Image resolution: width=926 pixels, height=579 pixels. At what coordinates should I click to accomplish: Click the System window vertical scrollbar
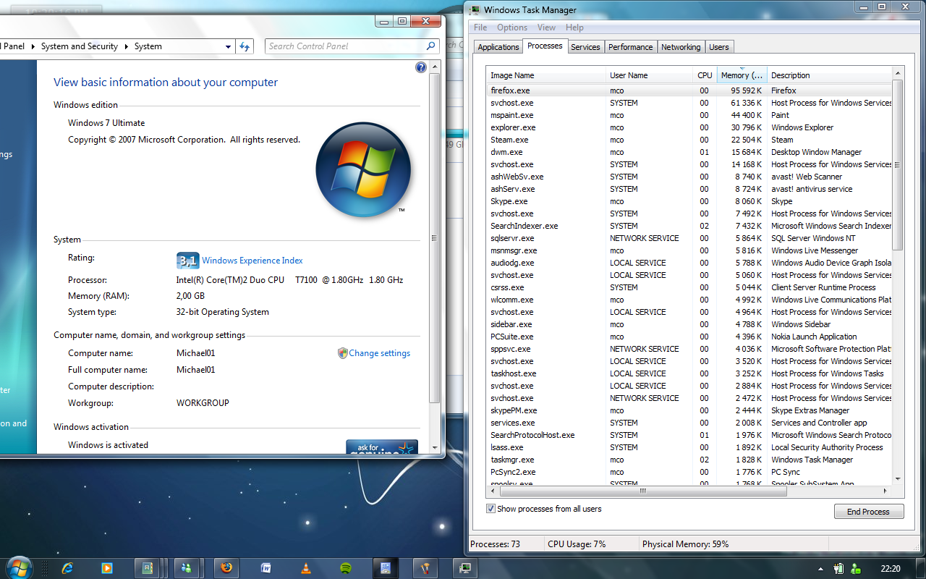[x=435, y=237]
